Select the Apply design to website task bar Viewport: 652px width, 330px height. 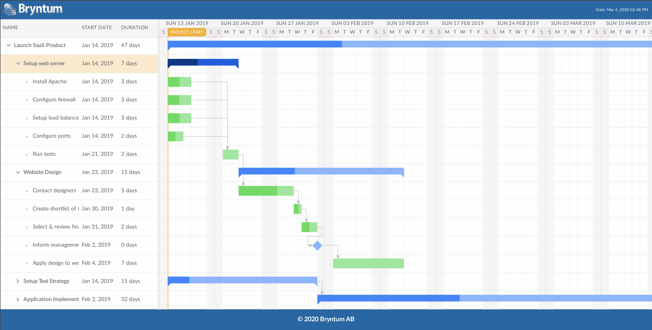click(368, 263)
